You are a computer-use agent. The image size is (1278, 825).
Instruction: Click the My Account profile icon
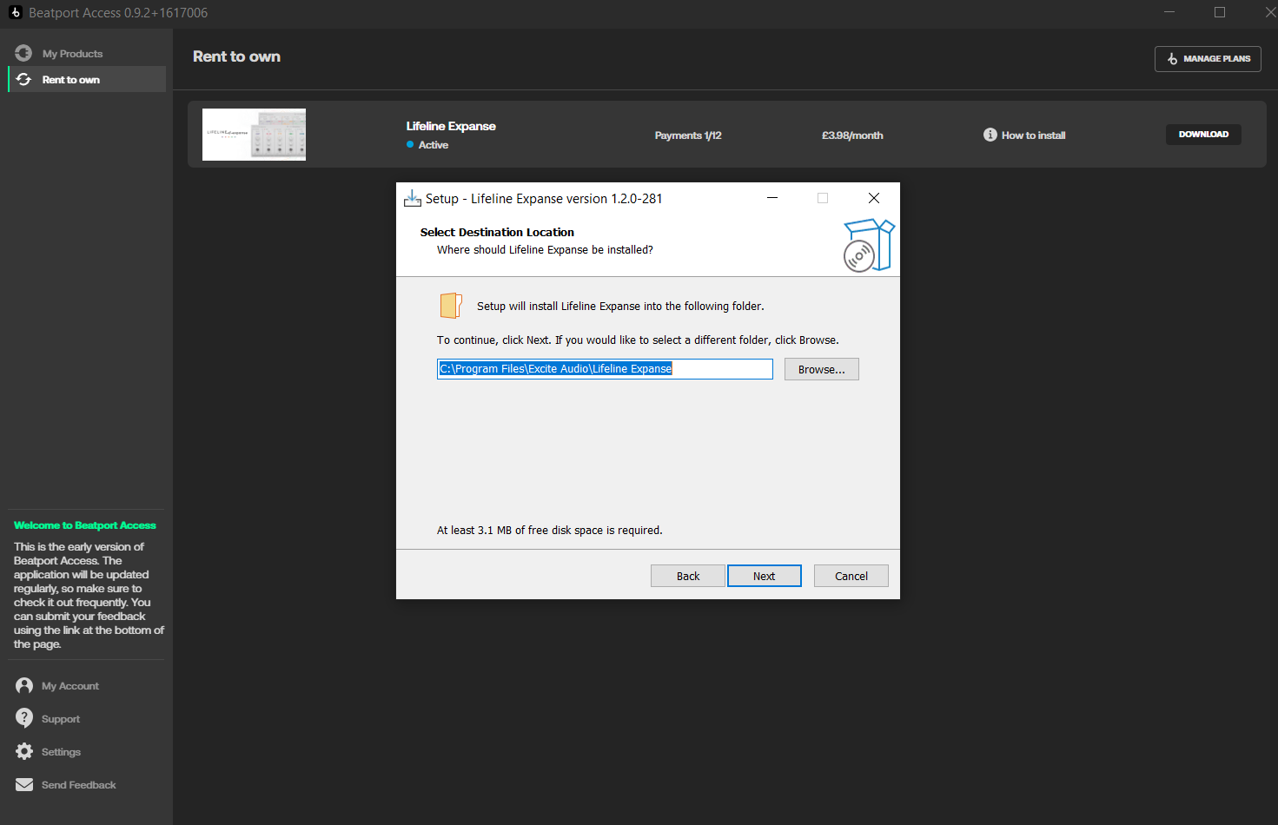(x=24, y=686)
